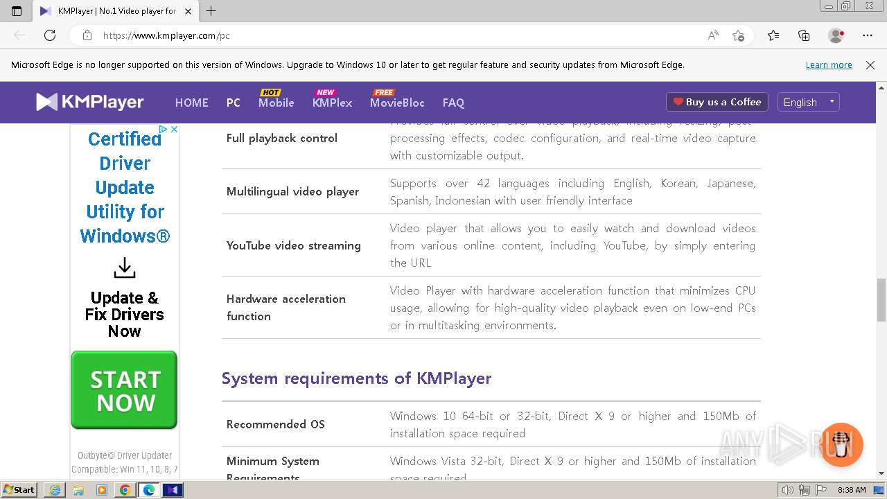Screen dimensions: 887x499
Task: Switch to Edge in the taskbar
Action: [x=148, y=490]
